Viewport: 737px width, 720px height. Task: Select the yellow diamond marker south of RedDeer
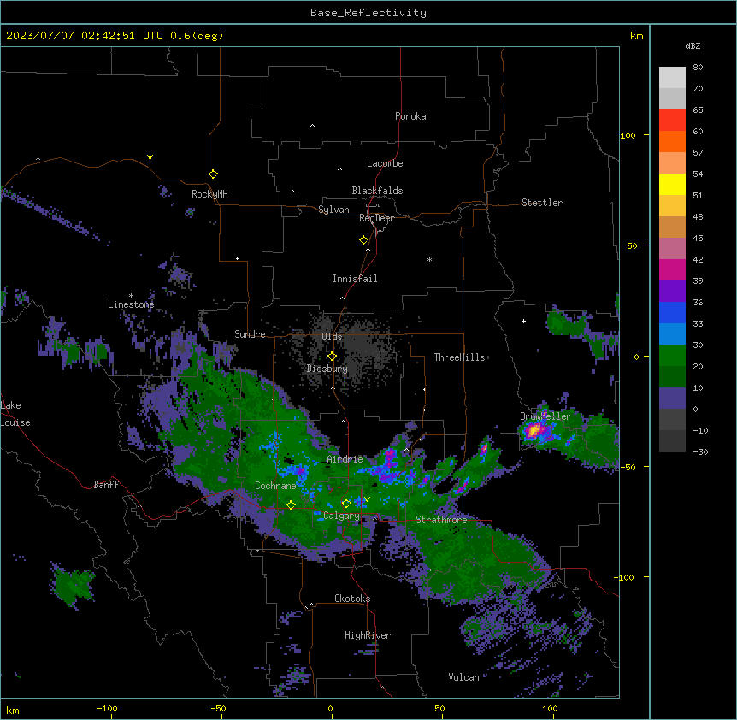pos(364,240)
